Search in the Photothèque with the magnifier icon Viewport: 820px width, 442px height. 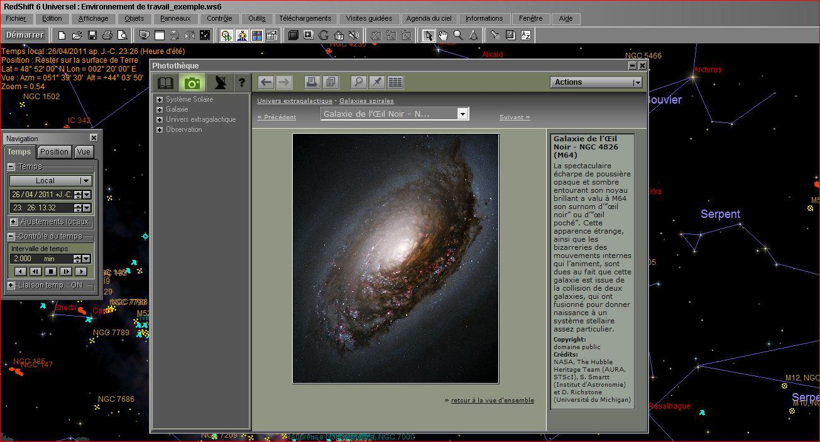coord(358,82)
